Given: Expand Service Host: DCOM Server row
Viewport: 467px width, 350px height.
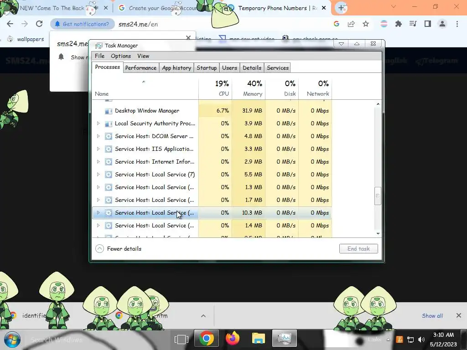Looking at the screenshot, I should [x=99, y=136].
